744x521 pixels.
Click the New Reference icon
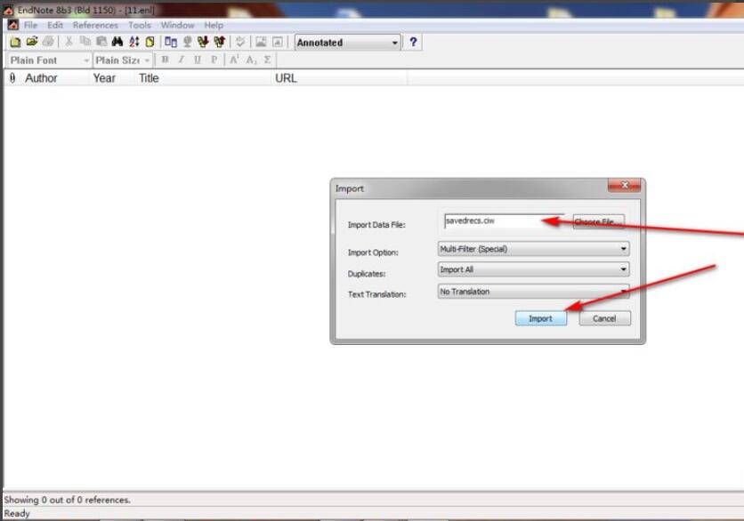[150, 42]
